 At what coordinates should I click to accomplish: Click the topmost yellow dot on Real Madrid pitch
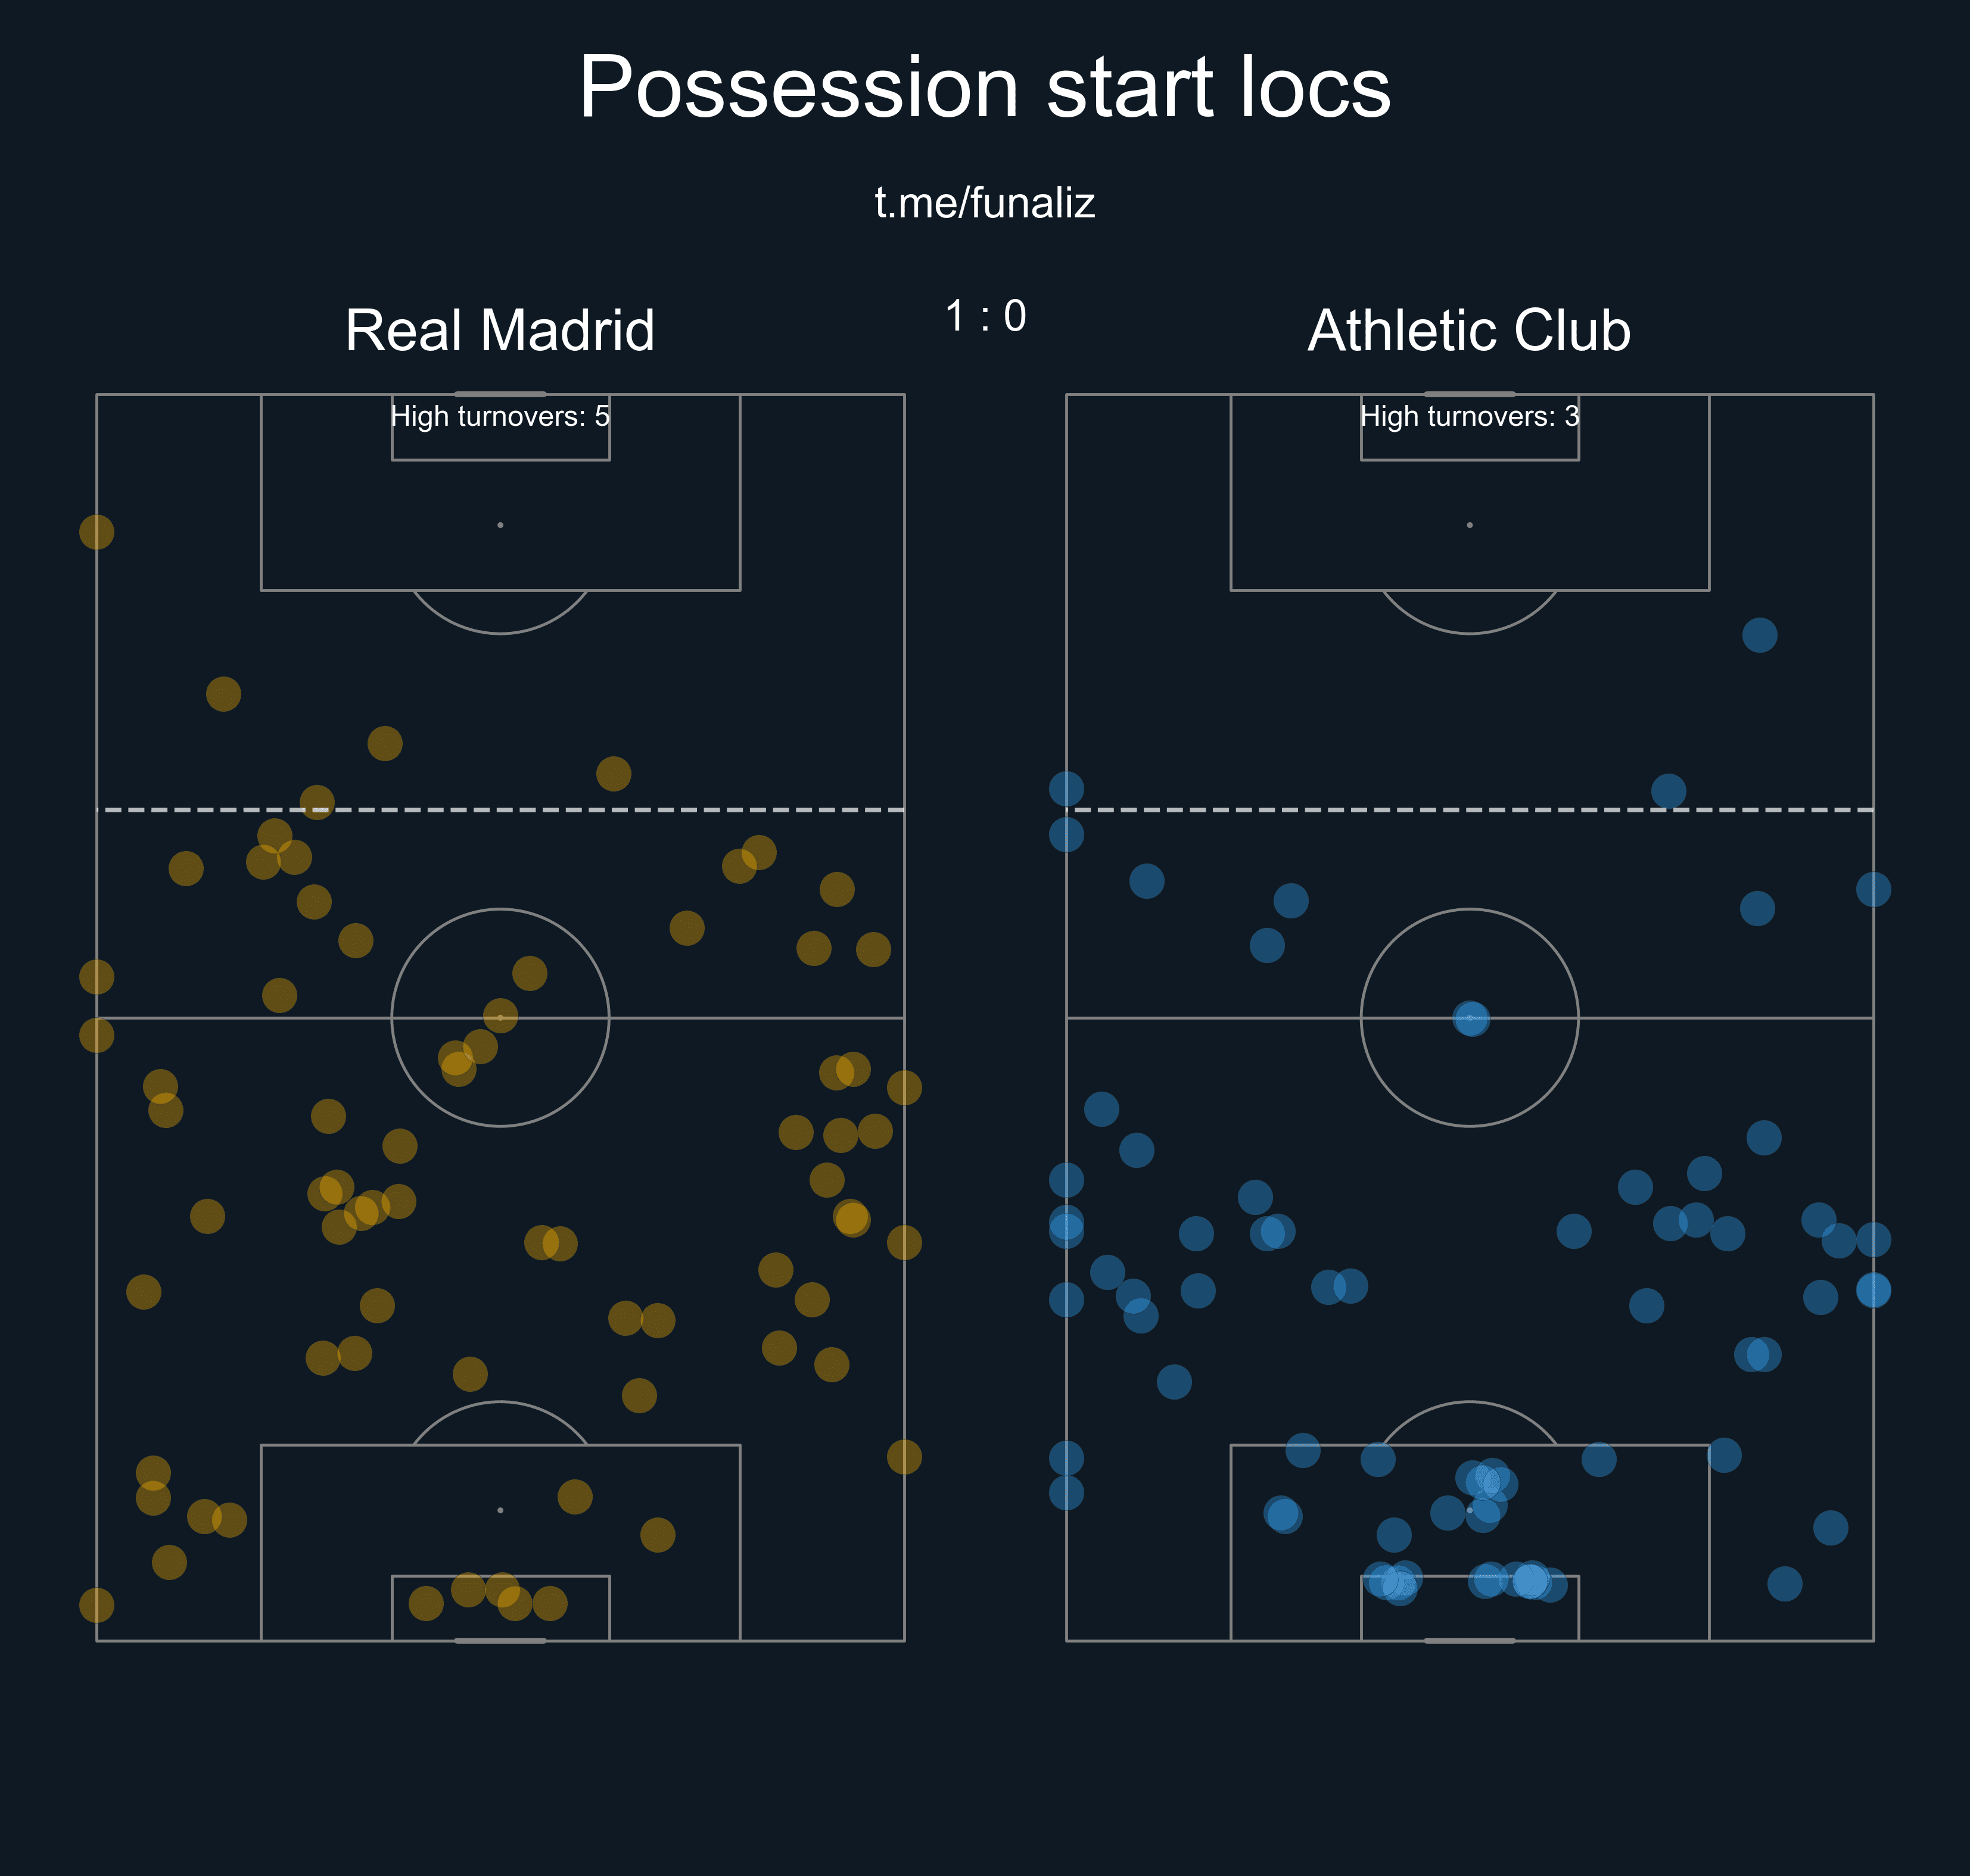(x=97, y=532)
